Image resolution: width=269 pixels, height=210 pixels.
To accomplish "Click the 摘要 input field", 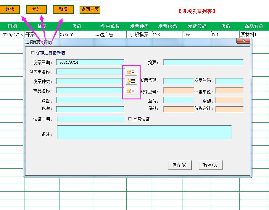I will [x=204, y=62].
